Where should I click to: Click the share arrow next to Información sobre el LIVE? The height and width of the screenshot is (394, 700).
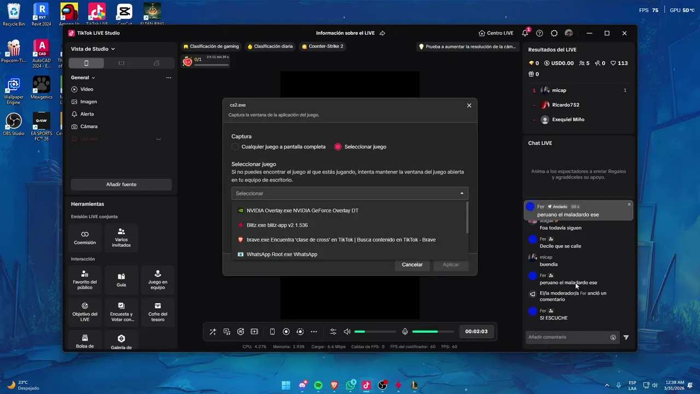click(382, 33)
